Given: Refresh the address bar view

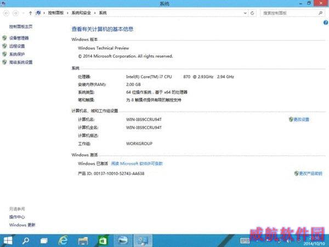Looking at the screenshot, I should (252, 13).
